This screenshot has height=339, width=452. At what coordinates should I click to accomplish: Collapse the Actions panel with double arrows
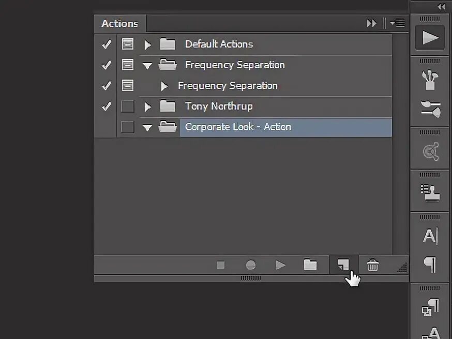coord(371,23)
